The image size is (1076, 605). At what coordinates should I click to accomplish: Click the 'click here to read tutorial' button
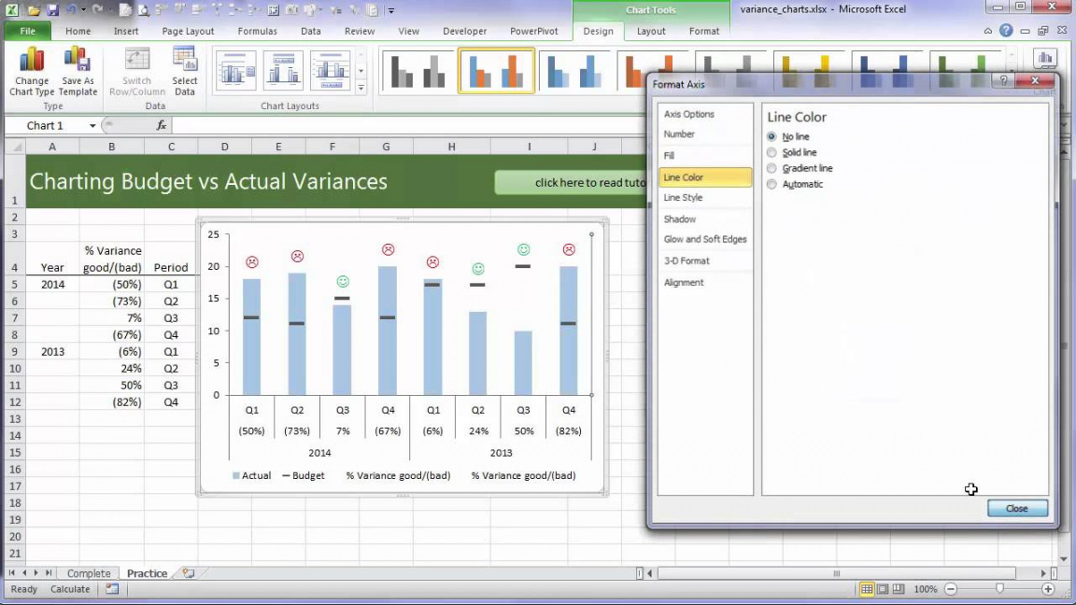click(x=570, y=182)
